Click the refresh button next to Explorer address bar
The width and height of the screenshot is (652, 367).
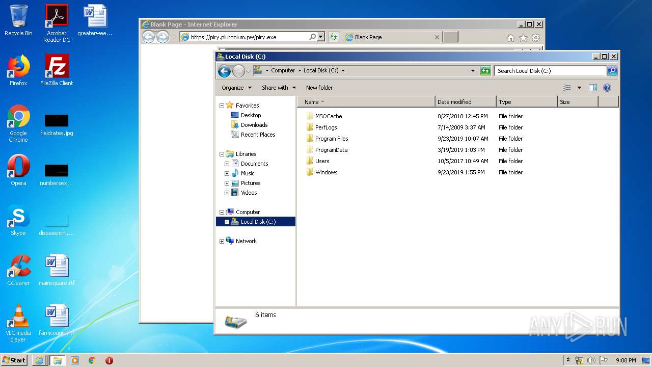pyautogui.click(x=485, y=71)
